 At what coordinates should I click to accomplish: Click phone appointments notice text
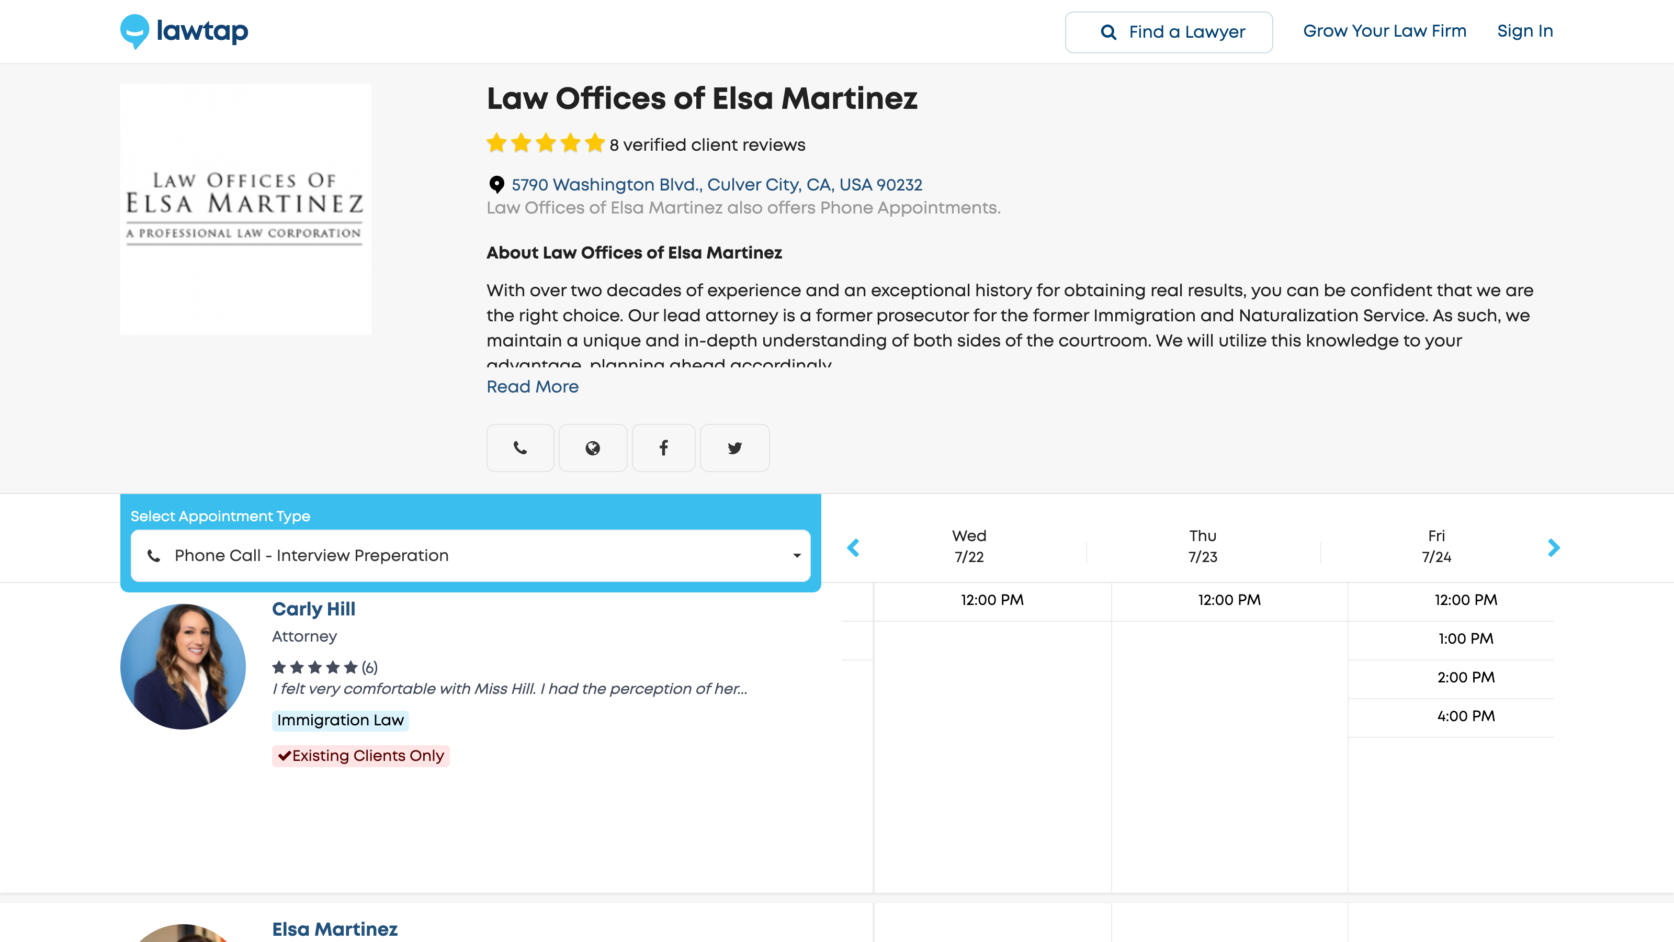pyautogui.click(x=743, y=208)
